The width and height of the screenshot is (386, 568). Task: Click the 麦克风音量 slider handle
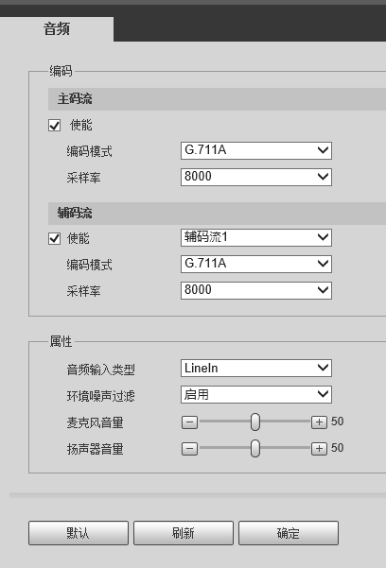[x=255, y=422]
